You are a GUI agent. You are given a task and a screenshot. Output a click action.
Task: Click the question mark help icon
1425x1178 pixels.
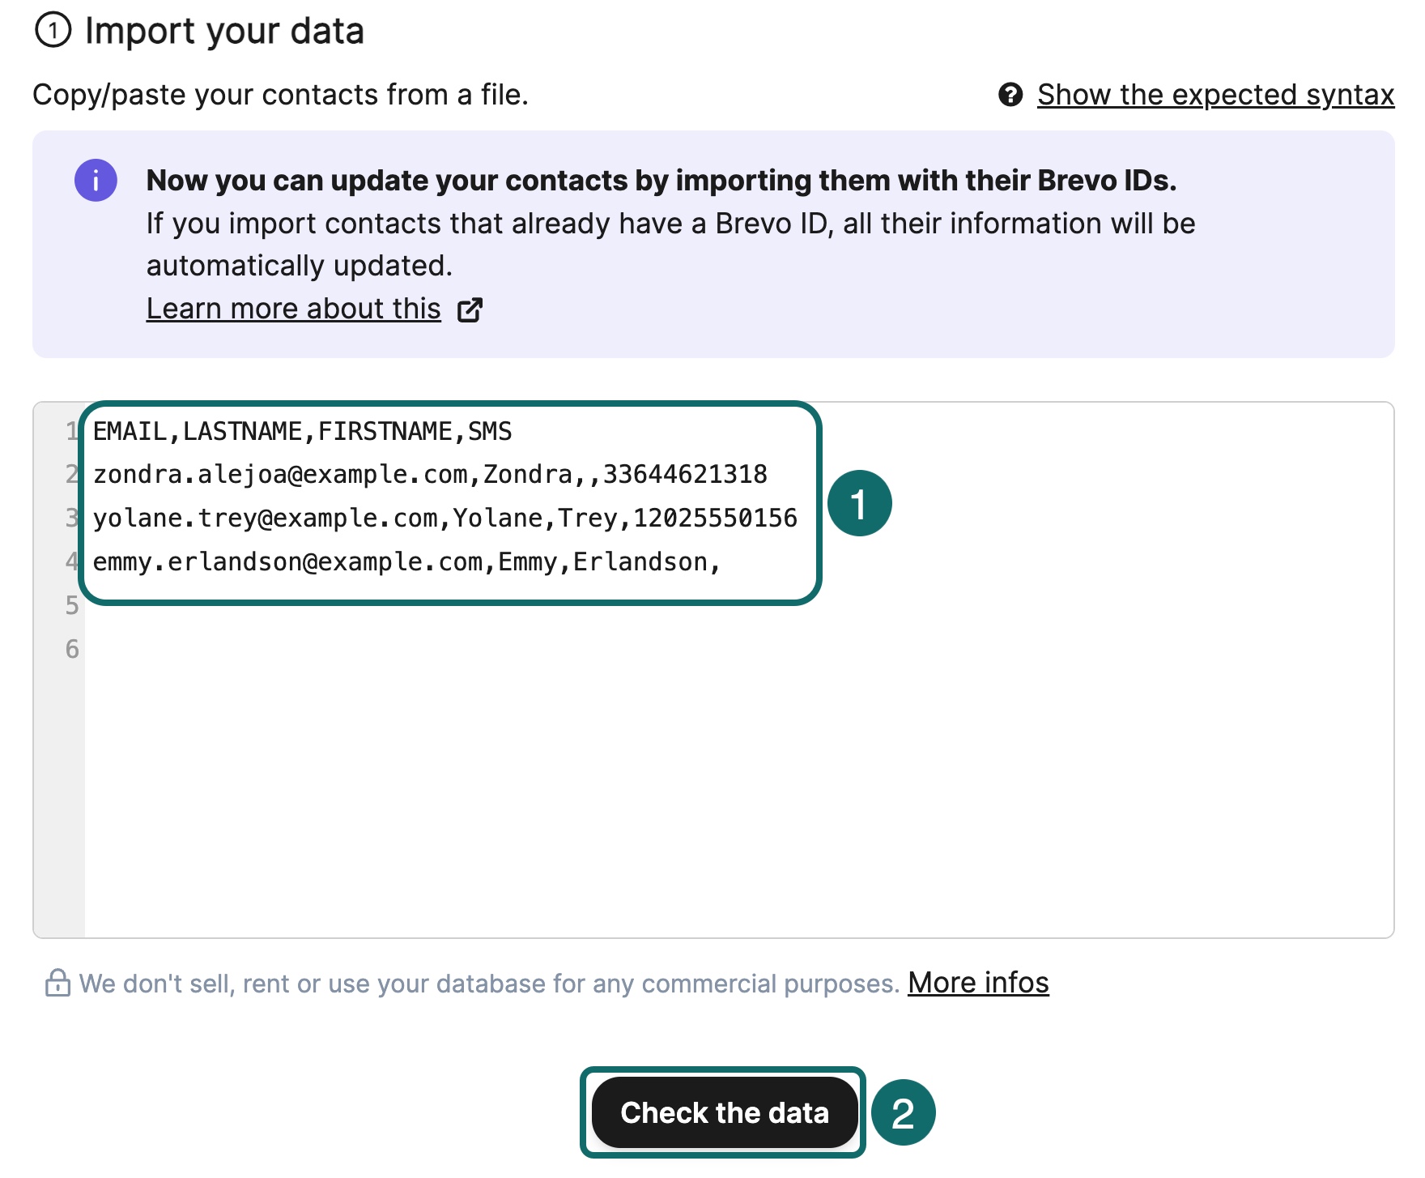[x=1010, y=95]
